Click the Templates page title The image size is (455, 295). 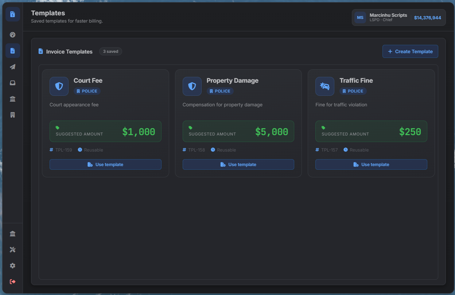pyautogui.click(x=48, y=13)
